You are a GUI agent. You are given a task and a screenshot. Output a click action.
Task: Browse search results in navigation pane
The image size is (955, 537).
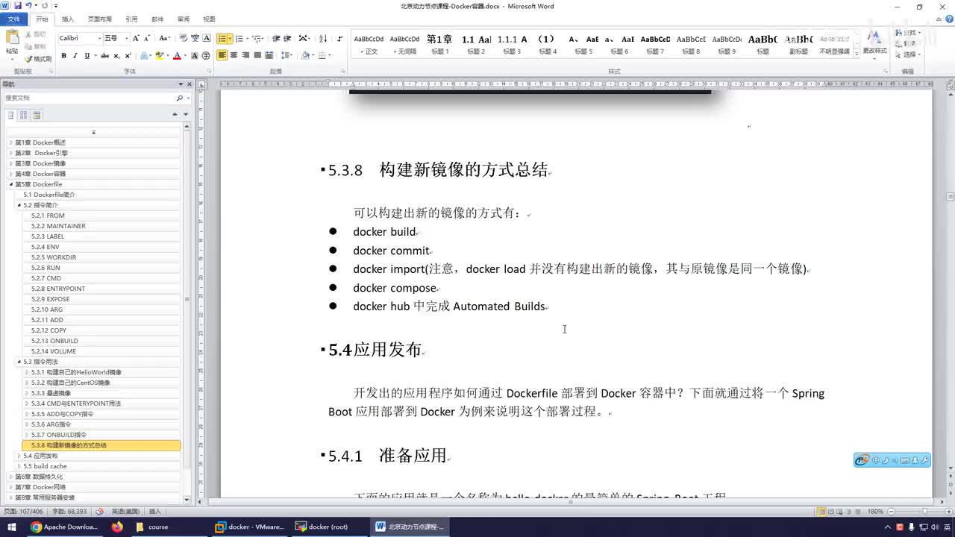point(37,115)
